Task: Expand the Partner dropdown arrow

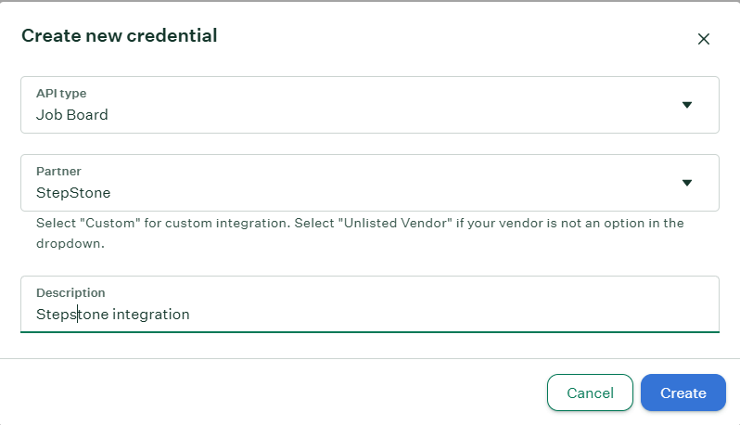Action: tap(687, 183)
